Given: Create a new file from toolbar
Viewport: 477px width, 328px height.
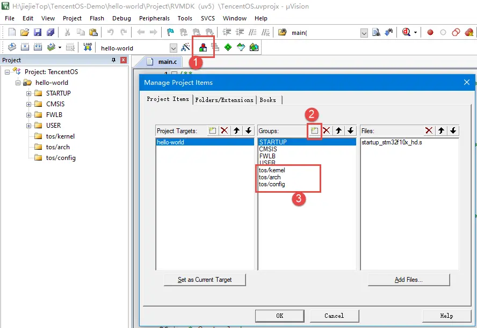Looking at the screenshot, I should (x=12, y=32).
